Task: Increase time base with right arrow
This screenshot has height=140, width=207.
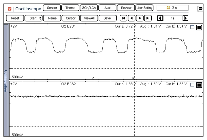Action: tap(185, 18)
